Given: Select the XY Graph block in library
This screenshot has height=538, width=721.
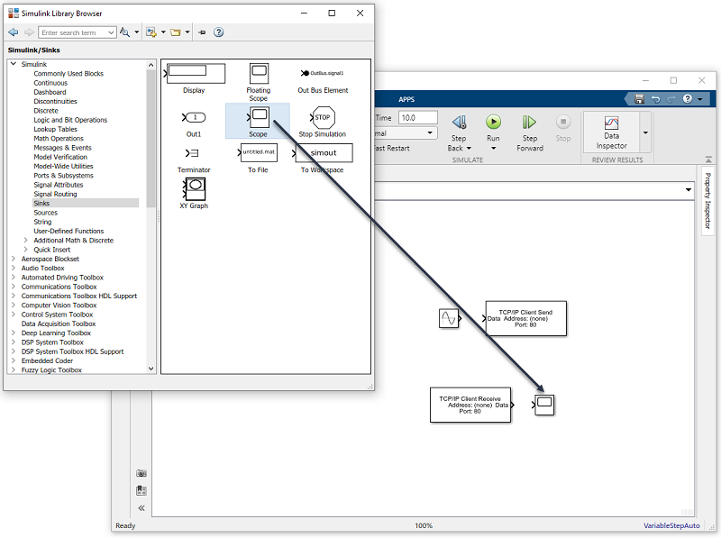Looking at the screenshot, I should (193, 187).
